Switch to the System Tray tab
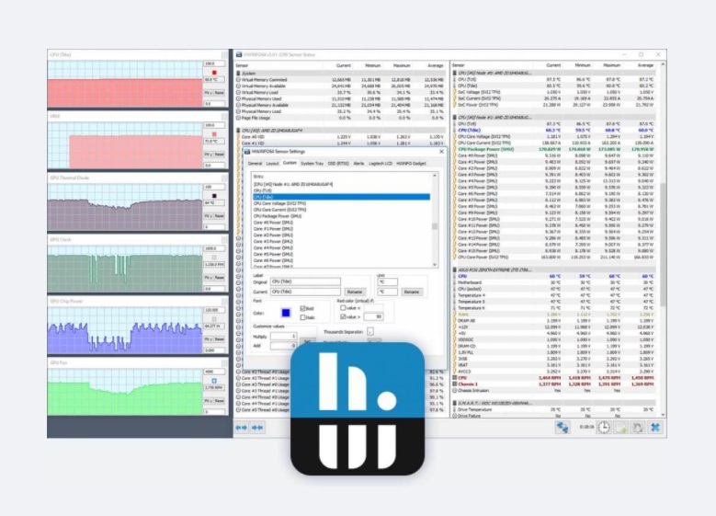Viewport: 716px width, 516px height. click(x=312, y=163)
